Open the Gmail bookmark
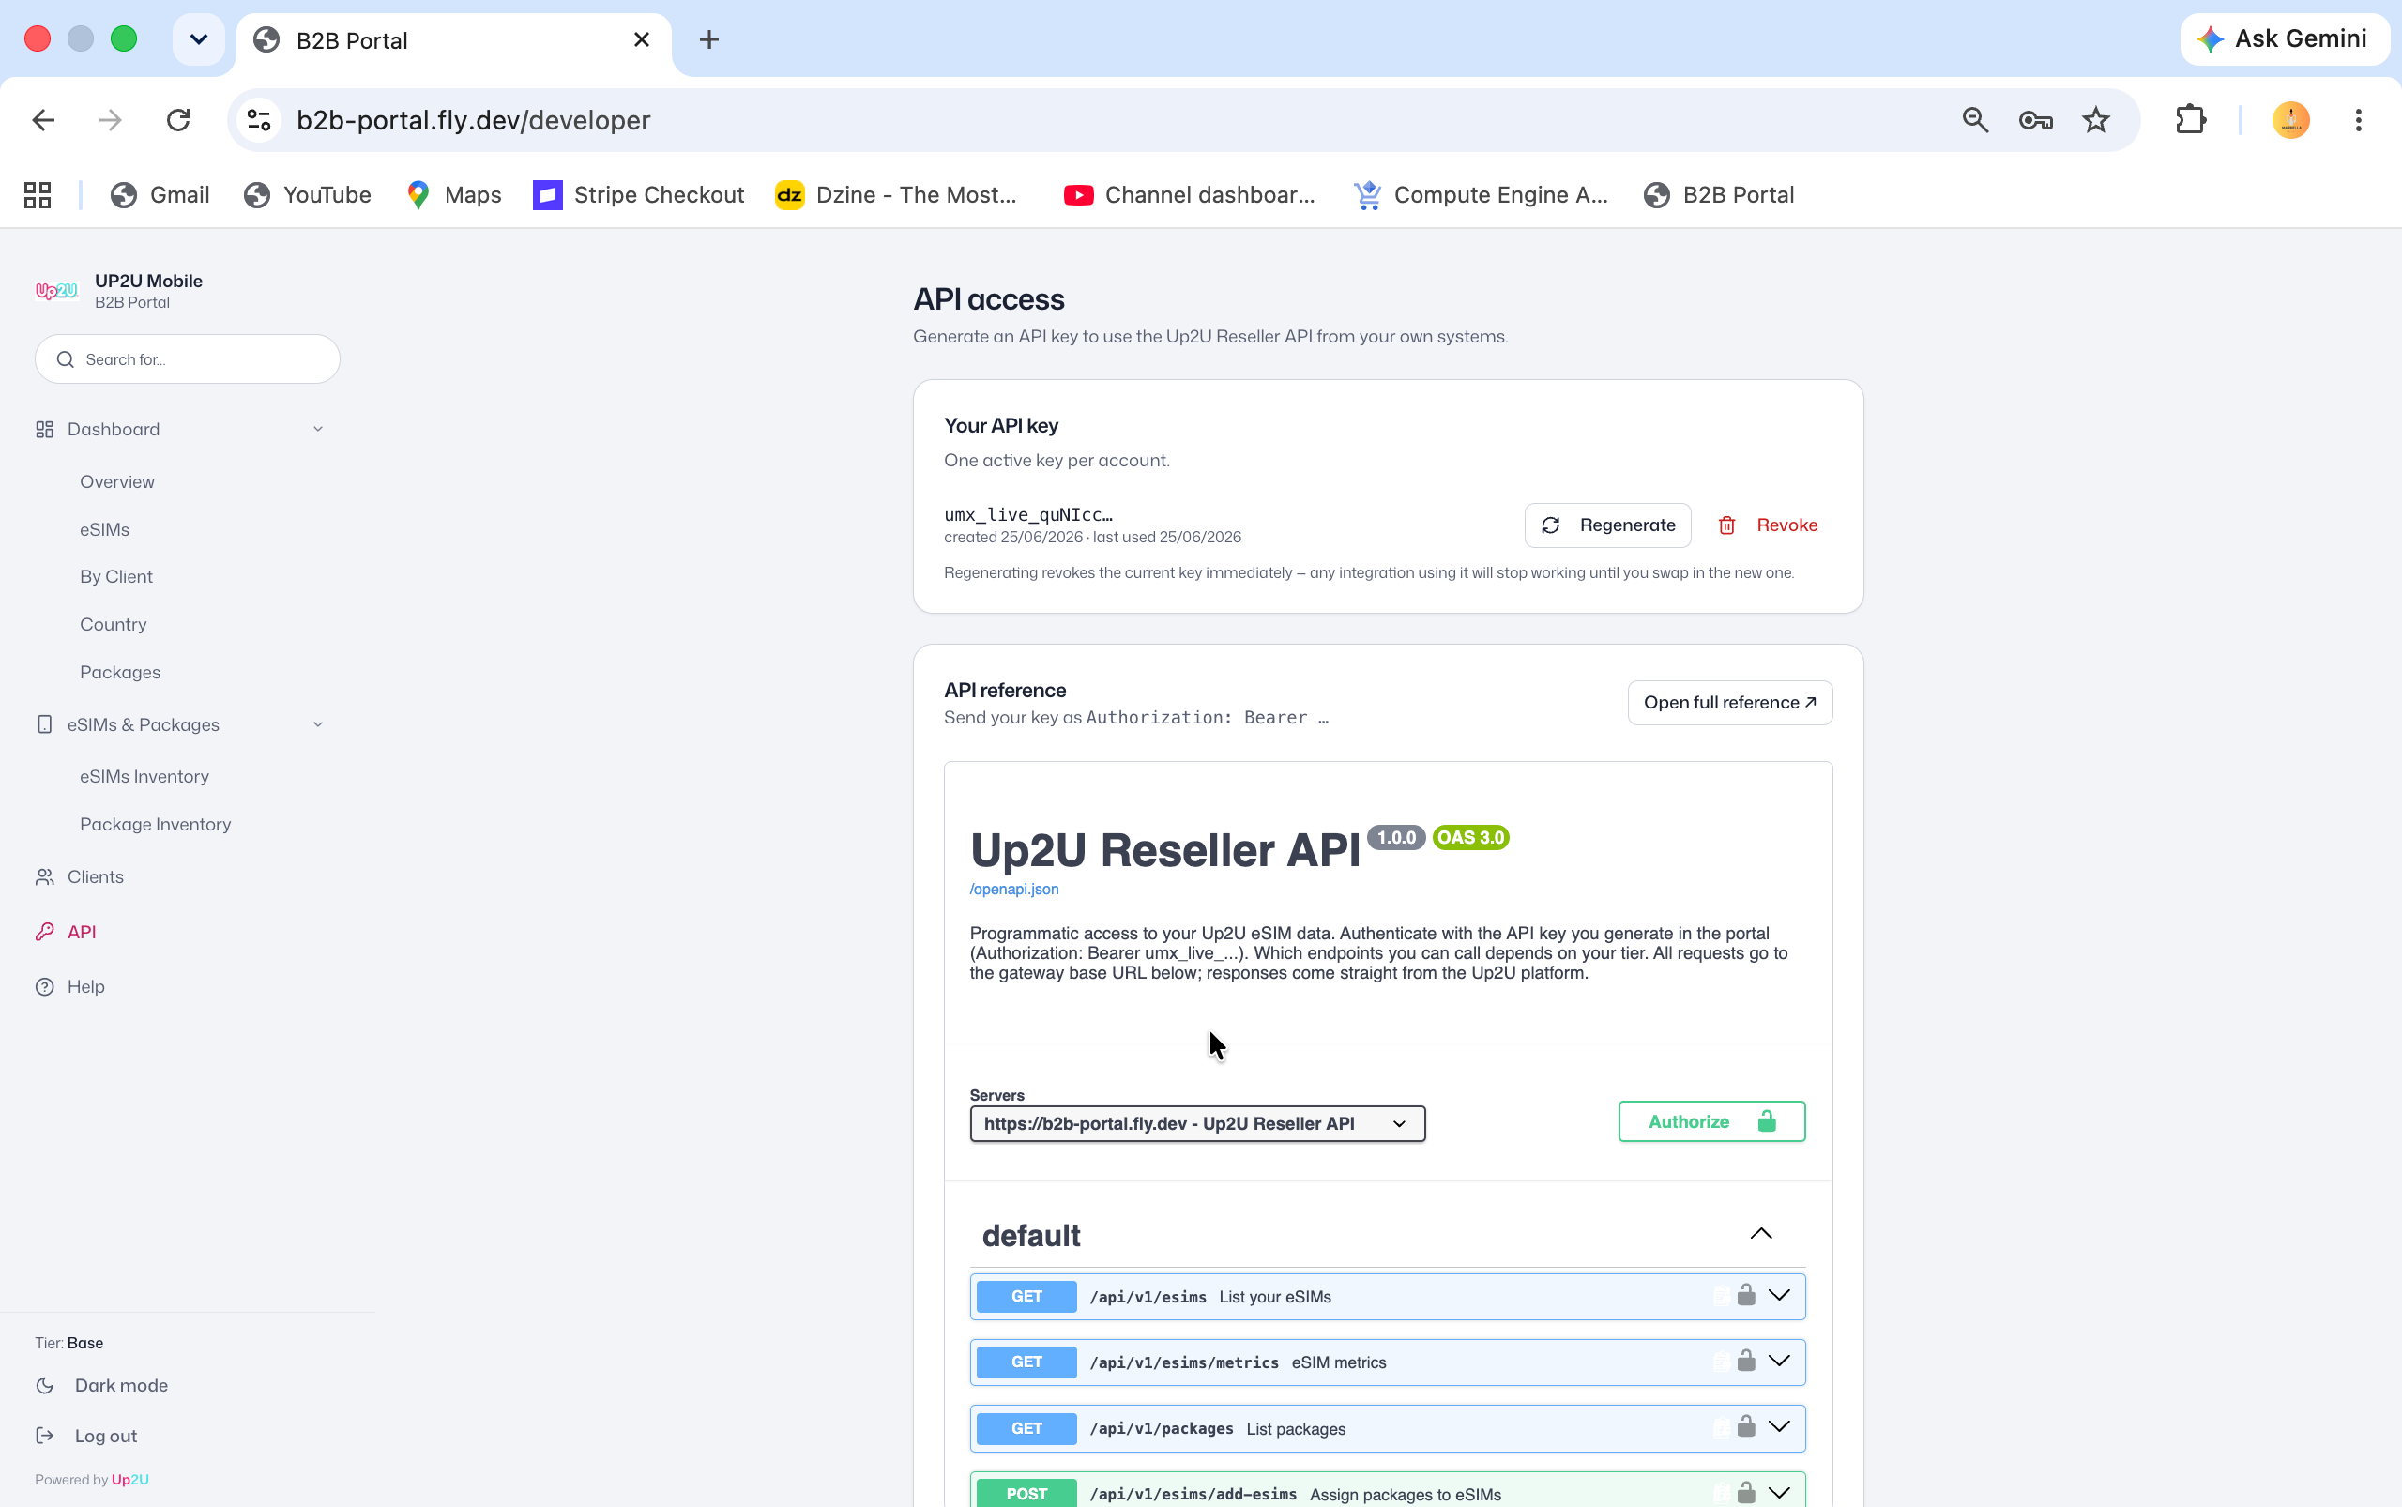 tap(160, 195)
